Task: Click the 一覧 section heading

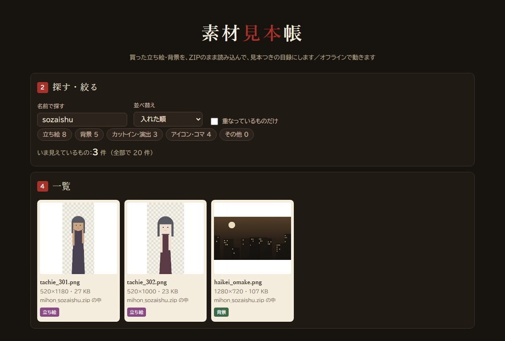Action: pyautogui.click(x=61, y=186)
